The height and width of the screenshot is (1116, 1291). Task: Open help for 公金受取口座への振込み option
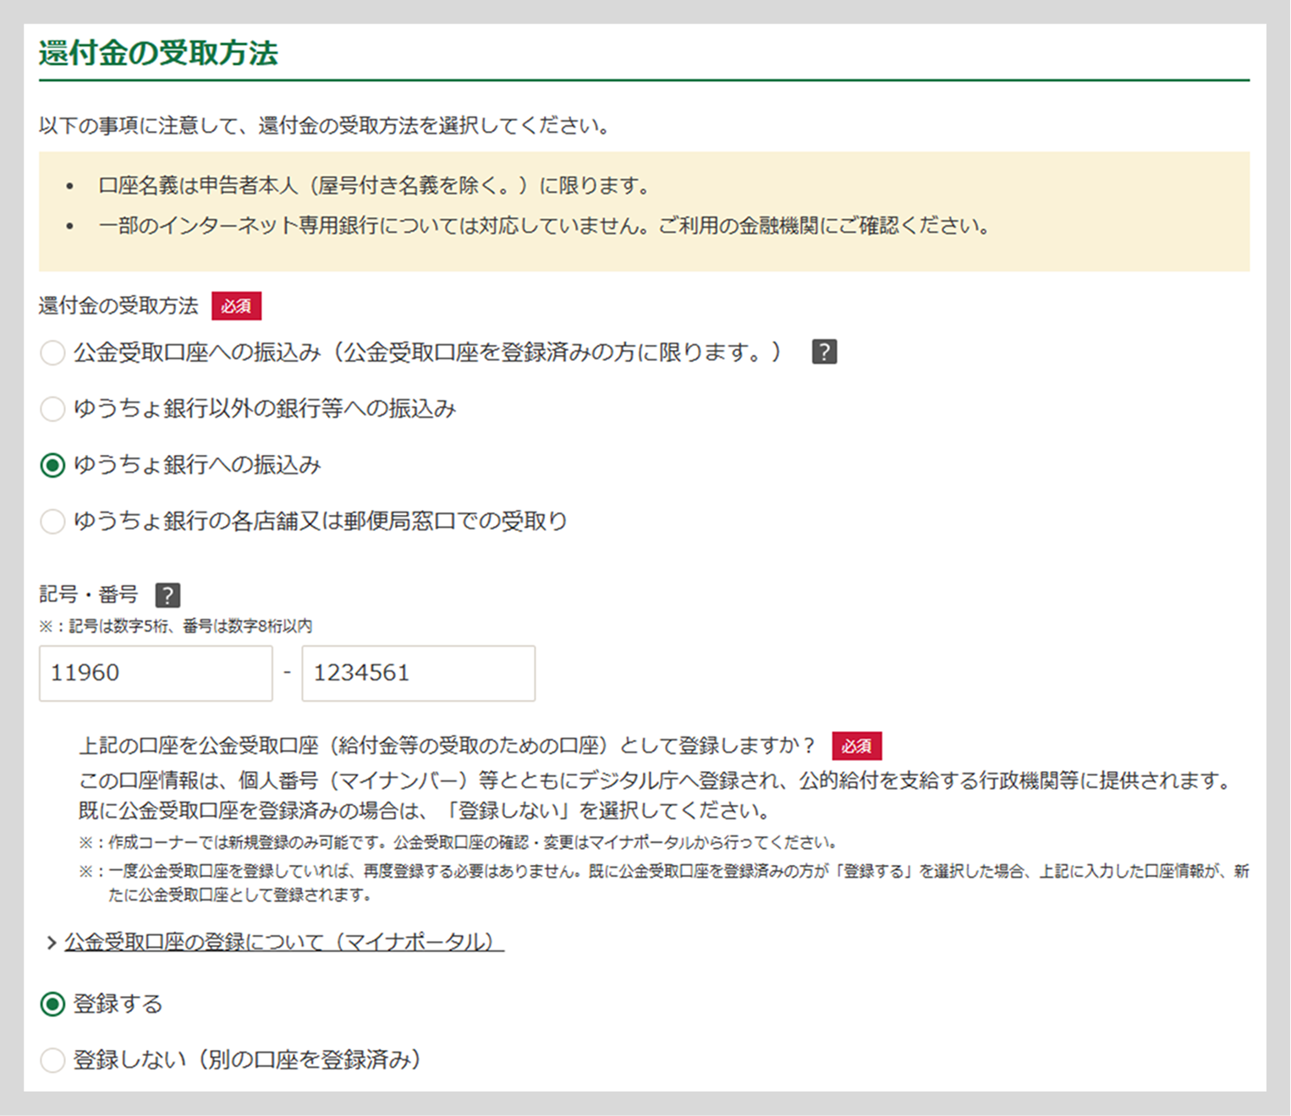point(824,351)
